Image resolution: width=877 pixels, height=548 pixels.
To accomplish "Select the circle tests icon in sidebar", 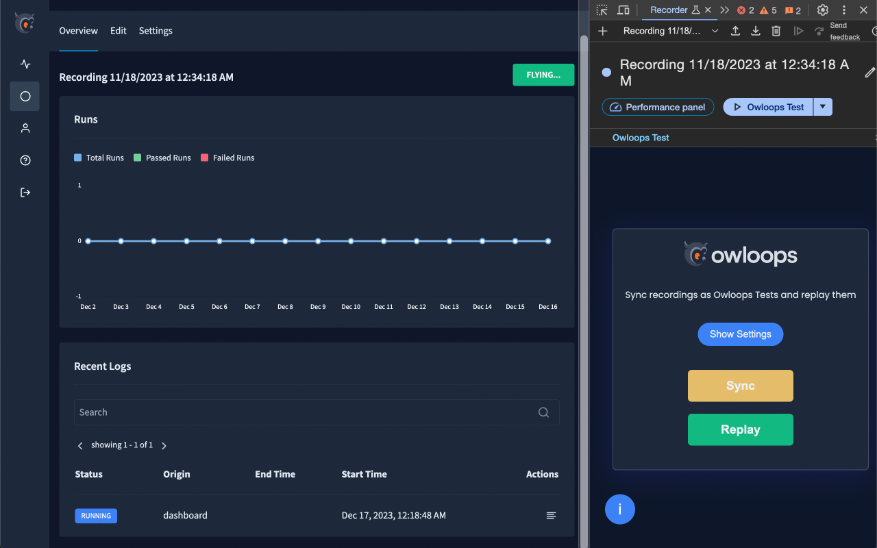I will tap(25, 97).
